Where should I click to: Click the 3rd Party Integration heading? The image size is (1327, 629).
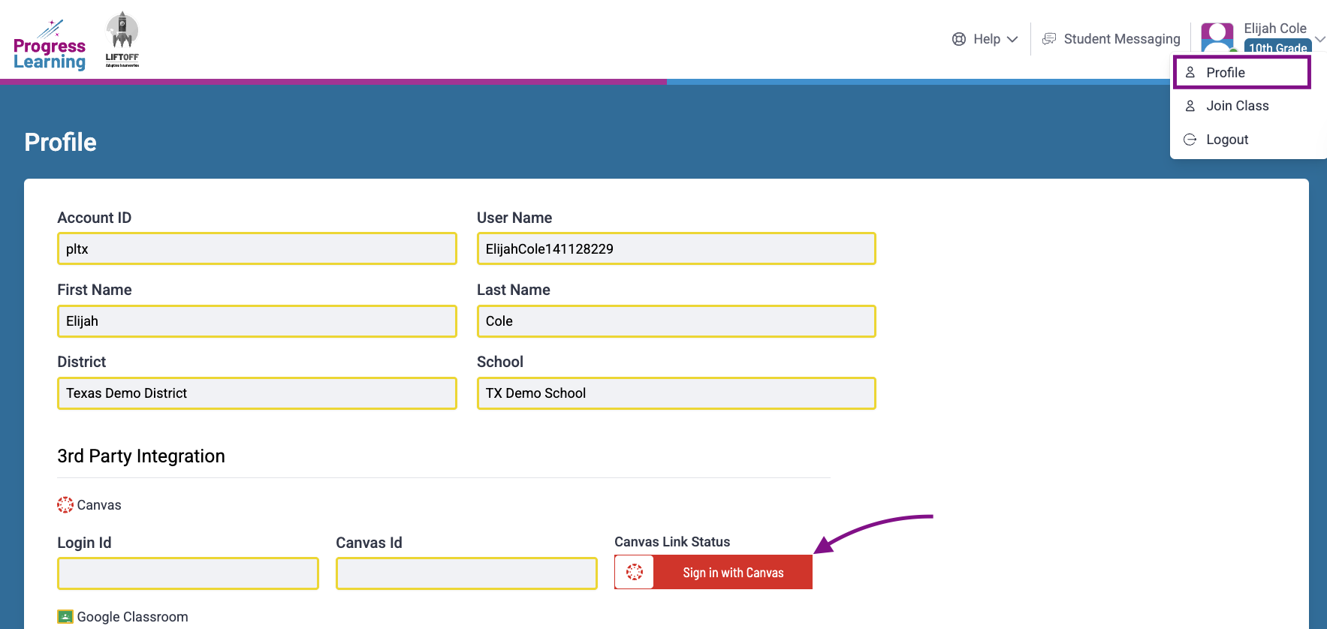[141, 456]
